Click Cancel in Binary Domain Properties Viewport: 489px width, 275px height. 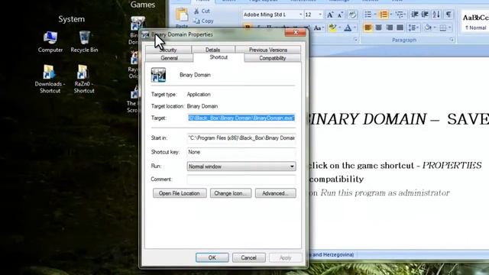(248, 257)
